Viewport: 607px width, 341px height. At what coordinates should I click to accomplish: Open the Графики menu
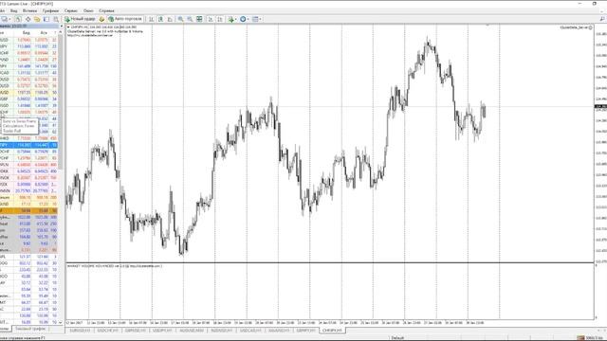(50, 10)
